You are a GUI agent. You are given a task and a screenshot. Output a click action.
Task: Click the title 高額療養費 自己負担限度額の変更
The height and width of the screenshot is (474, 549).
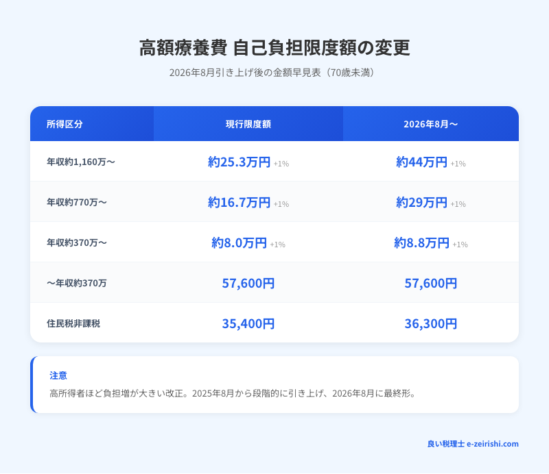(274, 48)
